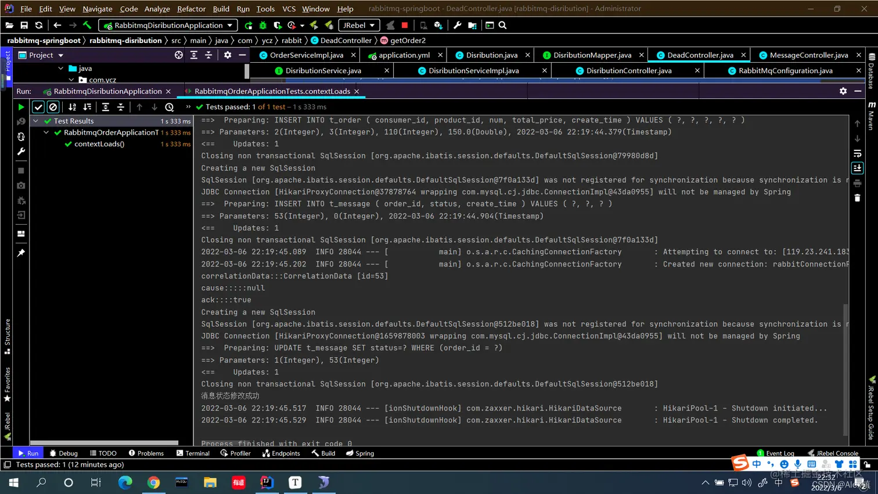
Task: Open Run panel settings gear icon
Action: click(843, 91)
